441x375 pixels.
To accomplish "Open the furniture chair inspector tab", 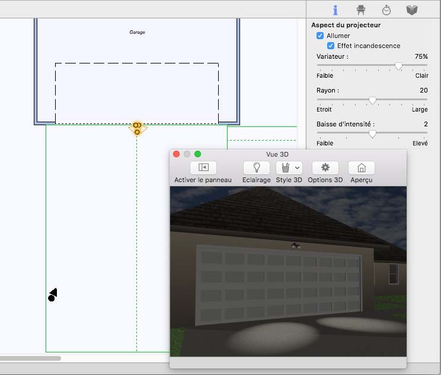I will click(360, 10).
